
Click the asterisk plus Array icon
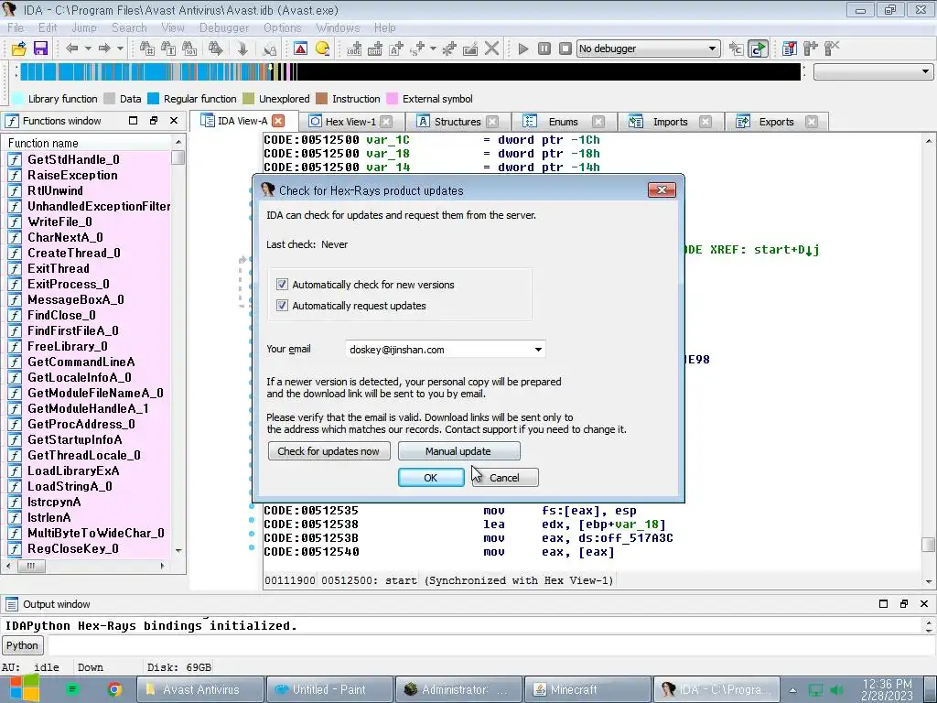448,49
